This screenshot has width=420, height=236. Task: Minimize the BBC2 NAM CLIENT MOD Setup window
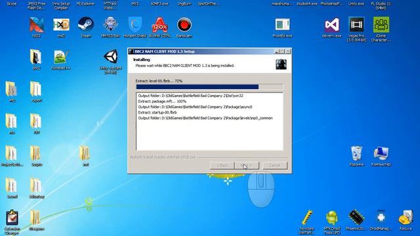pyautogui.click(x=277, y=51)
